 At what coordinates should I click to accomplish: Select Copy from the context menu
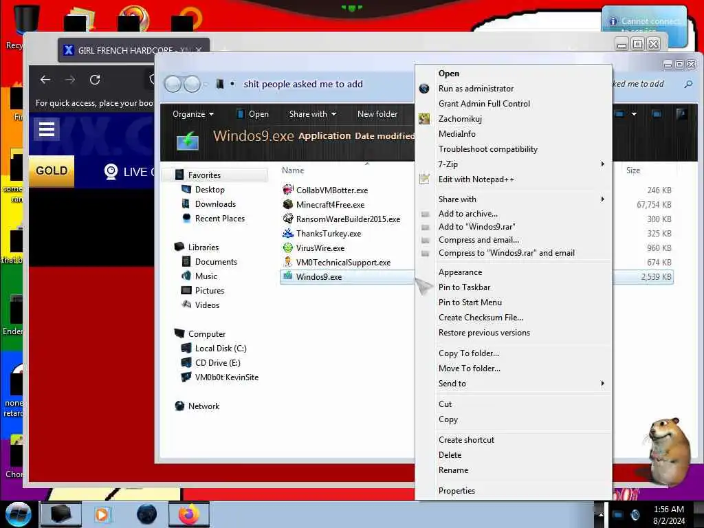tap(448, 419)
